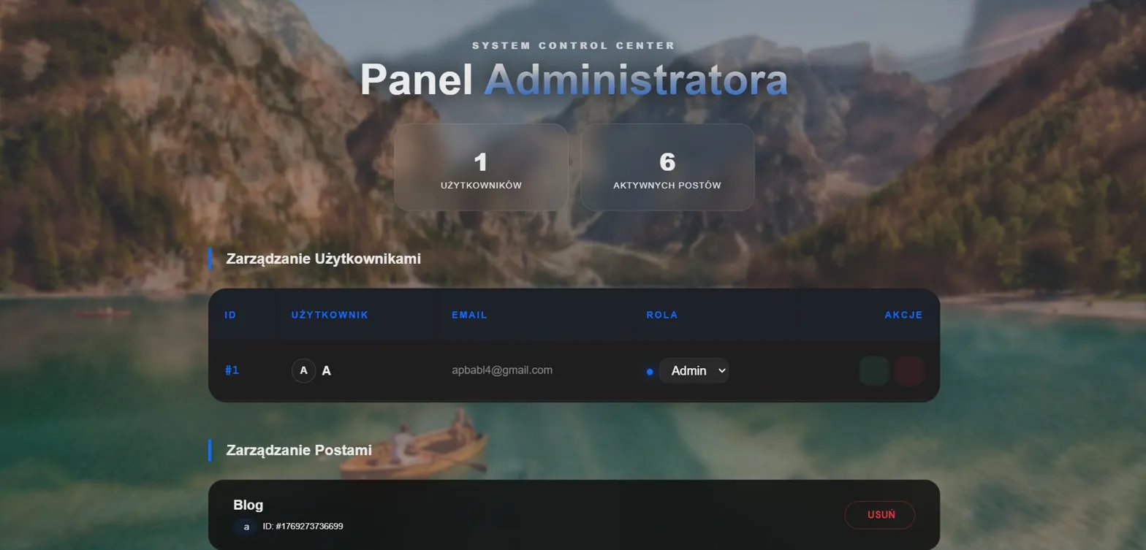Click the ID column header
Image resolution: width=1146 pixels, height=550 pixels.
[x=230, y=315]
